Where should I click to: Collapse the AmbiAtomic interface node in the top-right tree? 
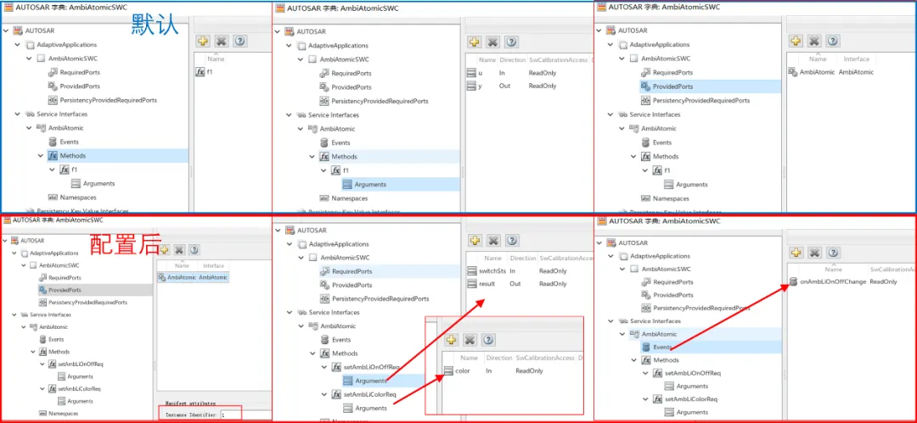point(622,128)
